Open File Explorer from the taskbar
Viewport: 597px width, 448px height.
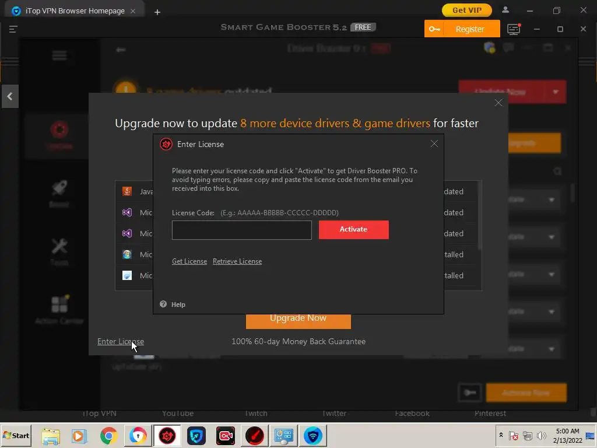click(51, 436)
